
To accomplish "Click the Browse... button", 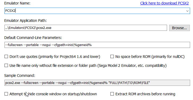I will (x=179, y=28).
